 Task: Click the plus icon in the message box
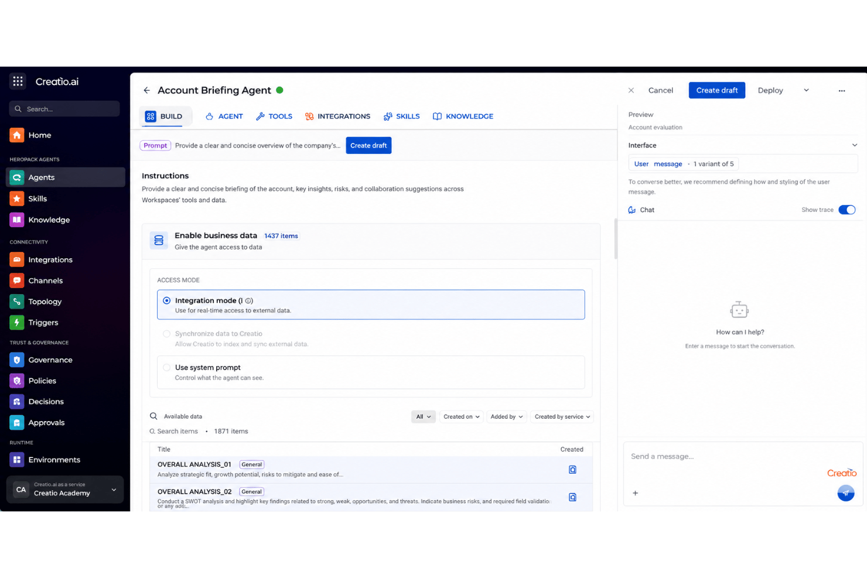pos(635,493)
